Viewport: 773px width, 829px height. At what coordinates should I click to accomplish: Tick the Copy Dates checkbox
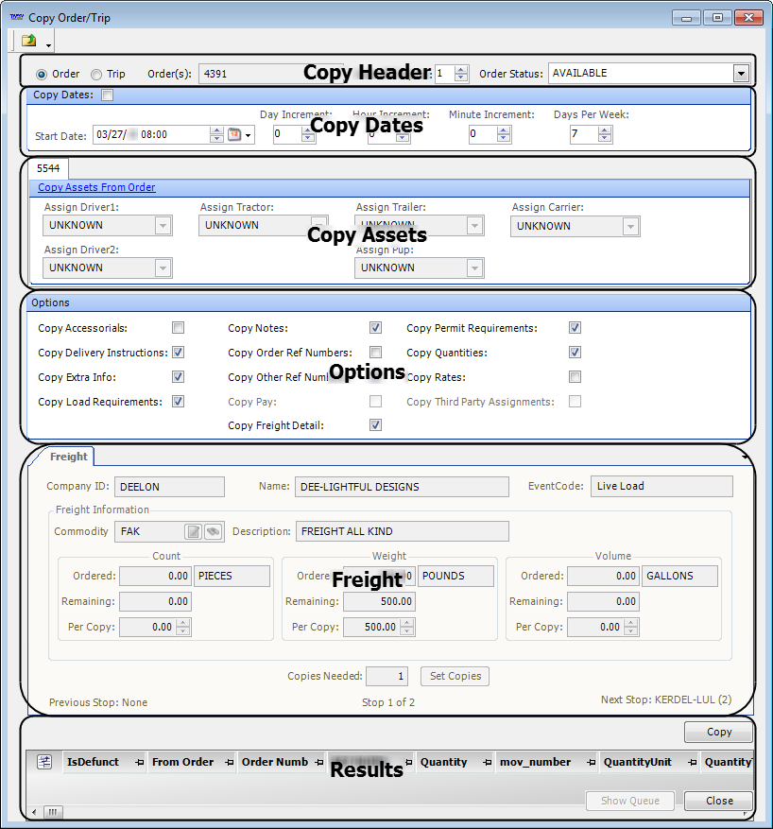108,95
